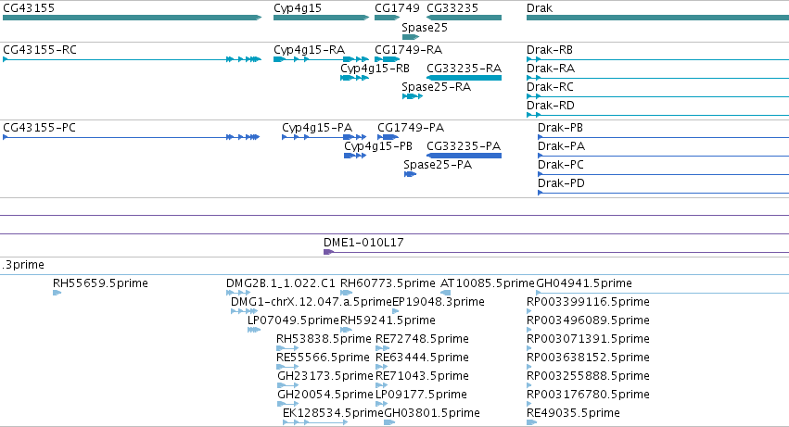Select the RE71043.5prime EST
Viewport: 789px width, 427px height.
[x=381, y=385]
